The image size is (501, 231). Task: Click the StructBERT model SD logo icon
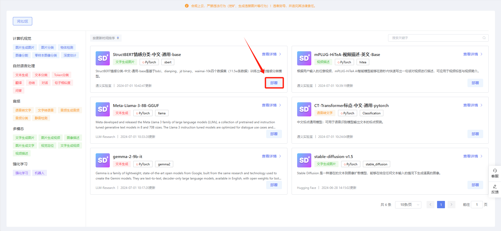pos(103,58)
